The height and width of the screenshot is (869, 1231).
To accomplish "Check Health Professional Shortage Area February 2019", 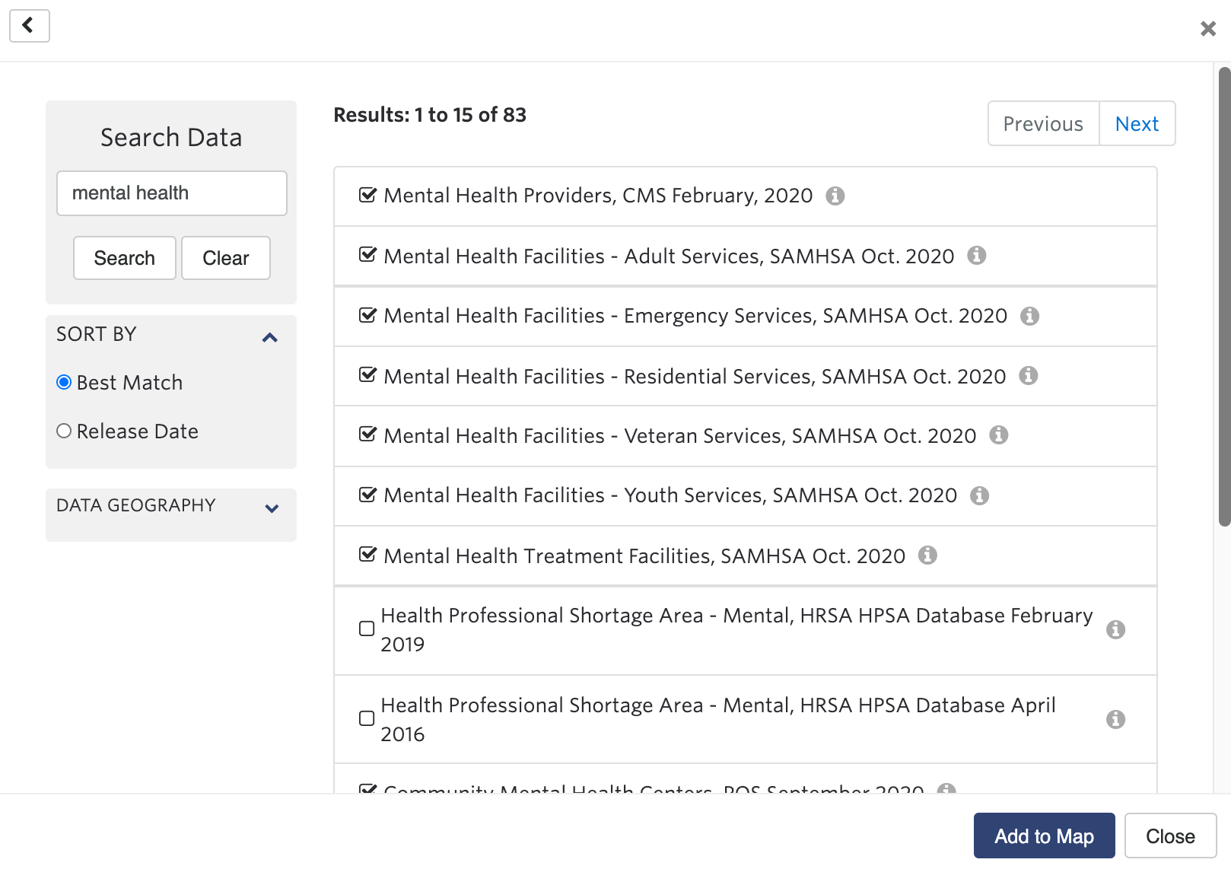I will click(x=367, y=629).
